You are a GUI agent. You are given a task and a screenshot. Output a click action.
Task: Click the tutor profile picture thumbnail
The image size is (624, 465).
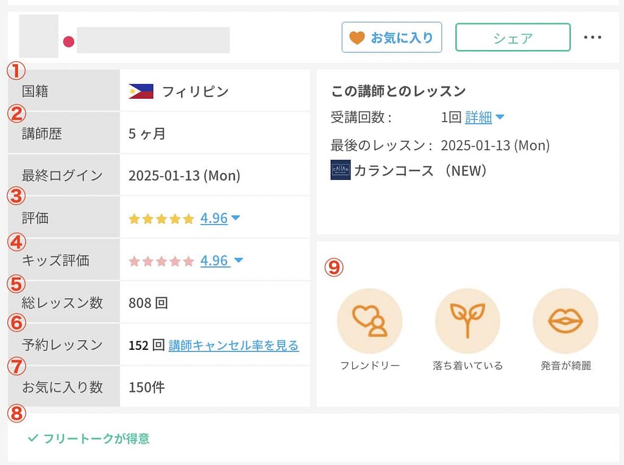[39, 37]
